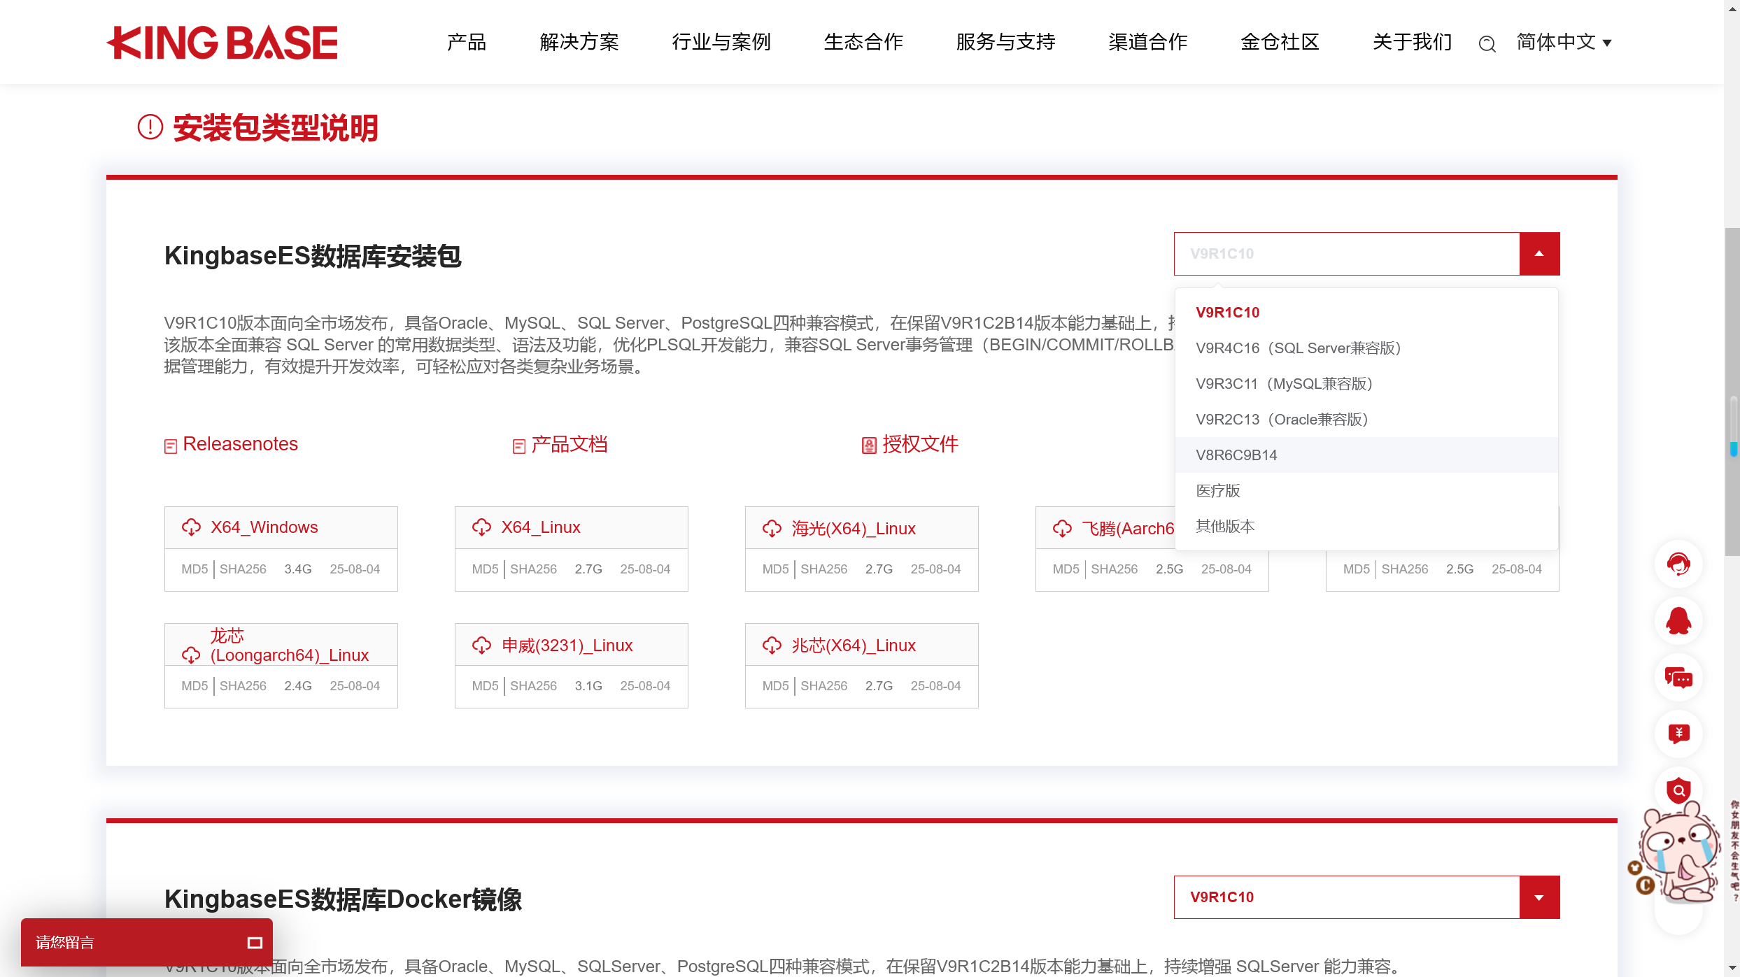Expand the Docker镜像 version dropdown
The width and height of the screenshot is (1740, 977).
click(x=1539, y=897)
